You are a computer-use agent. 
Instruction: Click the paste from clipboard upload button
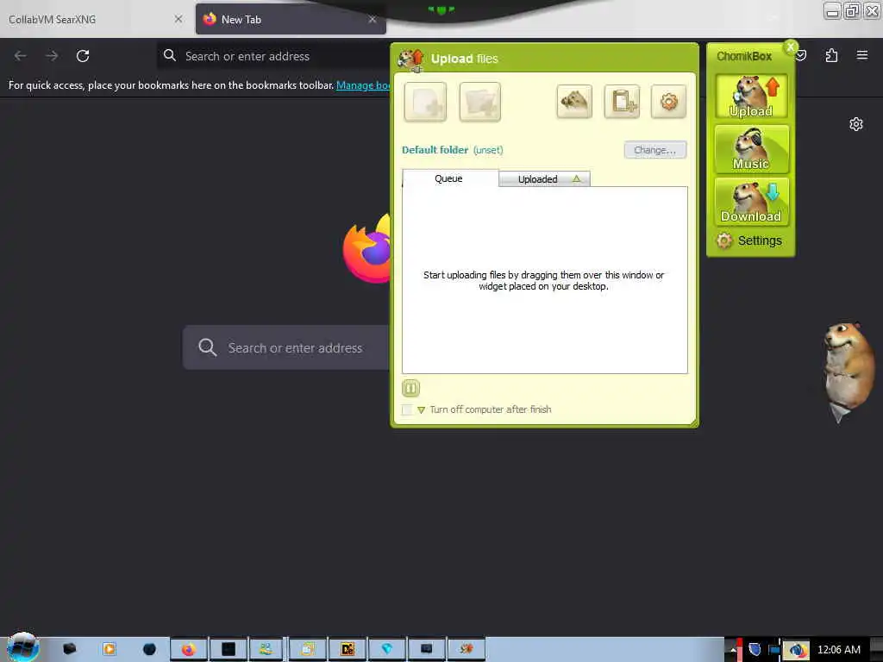tap(622, 102)
